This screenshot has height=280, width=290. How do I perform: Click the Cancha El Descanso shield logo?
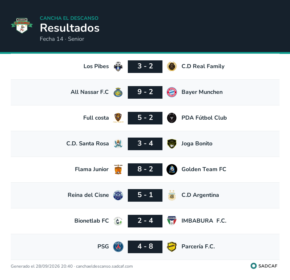22,26
